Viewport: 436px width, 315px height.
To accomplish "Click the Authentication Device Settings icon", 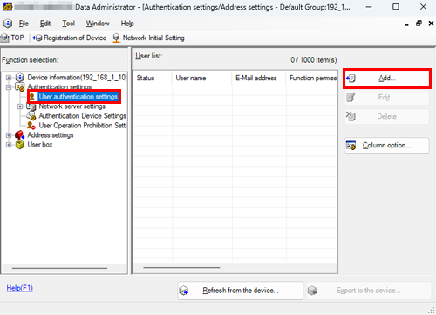I will [x=31, y=116].
